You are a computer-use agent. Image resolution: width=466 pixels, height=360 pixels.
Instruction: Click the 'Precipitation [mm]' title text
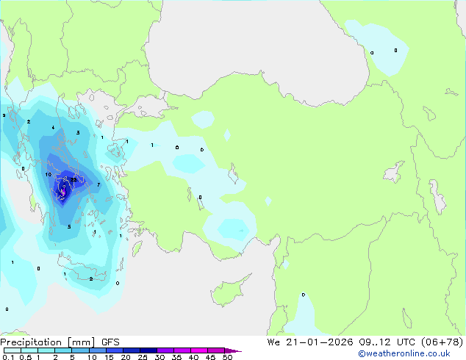pyautogui.click(x=48, y=342)
